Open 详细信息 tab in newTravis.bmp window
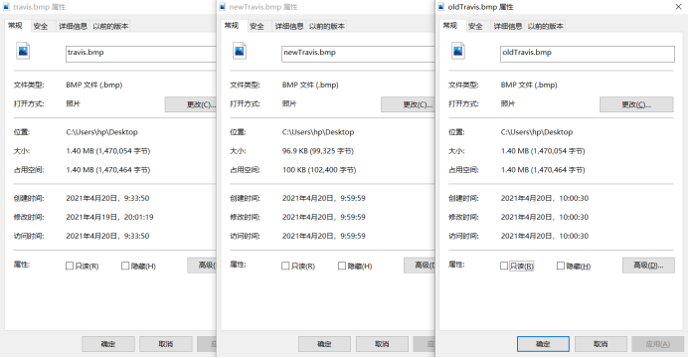 [x=289, y=27]
